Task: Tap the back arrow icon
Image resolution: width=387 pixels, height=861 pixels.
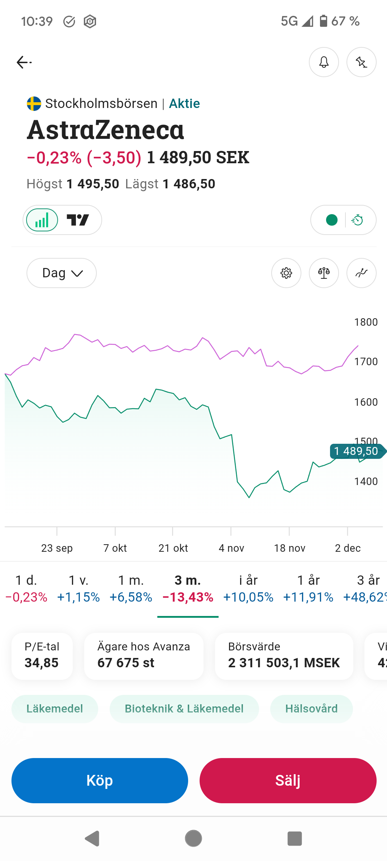Action: tap(24, 62)
